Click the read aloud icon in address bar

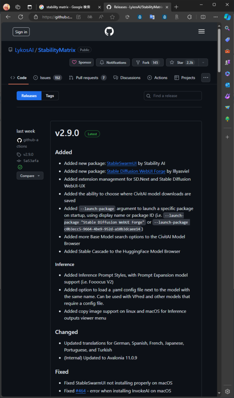pos(101,17)
